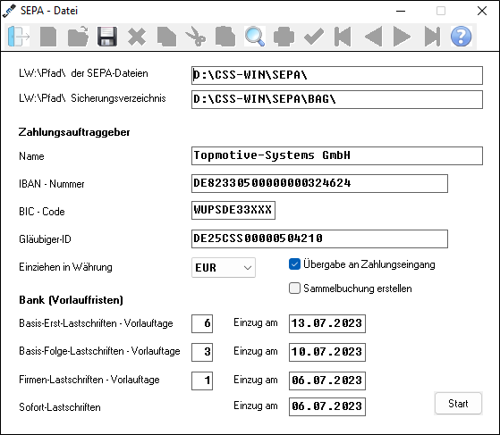The image size is (500, 435).
Task: Enable Sammelbuchung erstellen checkbox
Action: (294, 289)
